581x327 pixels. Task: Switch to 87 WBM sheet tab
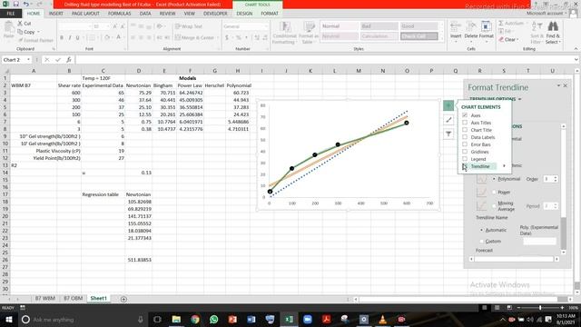tap(45, 299)
